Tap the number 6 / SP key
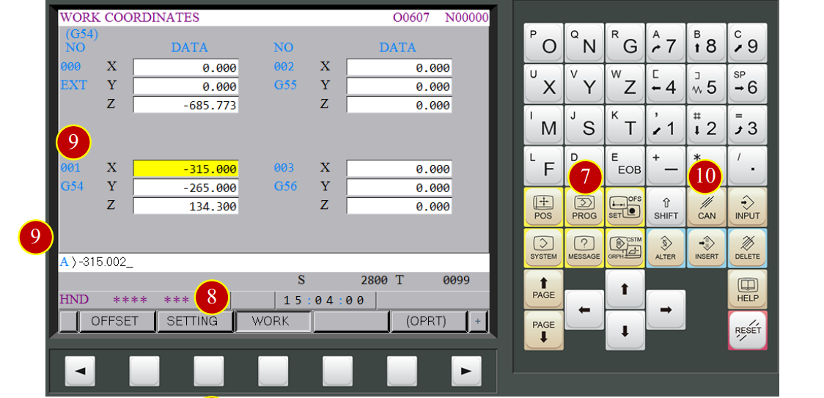Viewport: 824px width, 398px height. tap(747, 84)
